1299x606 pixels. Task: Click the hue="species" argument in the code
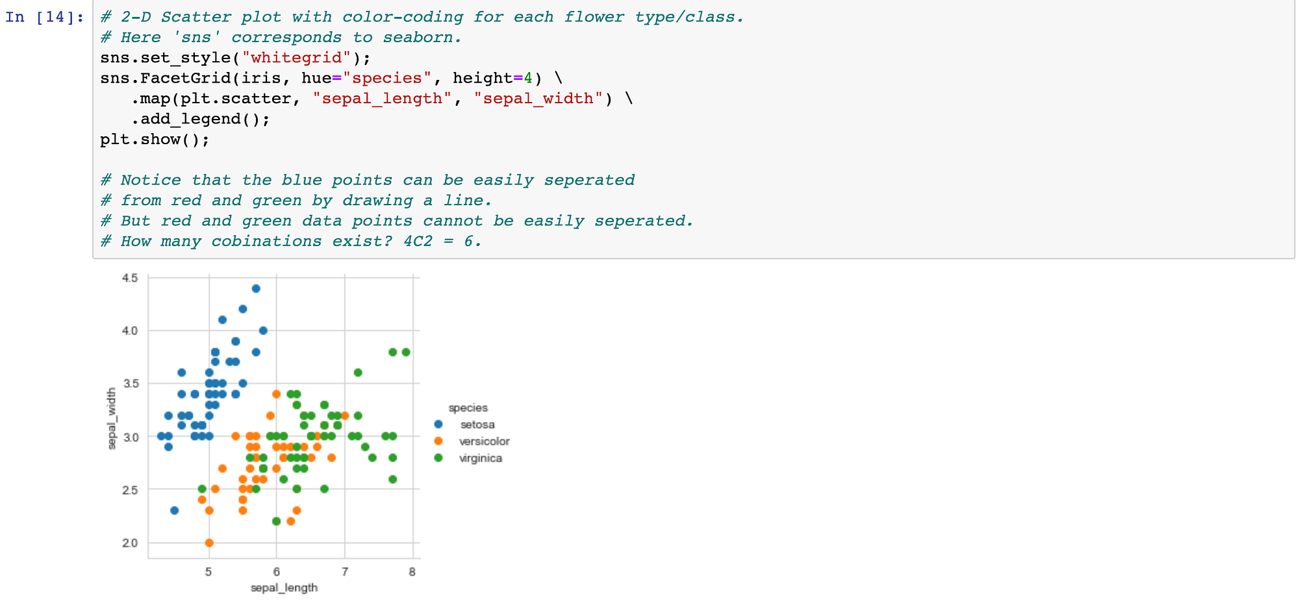point(373,78)
